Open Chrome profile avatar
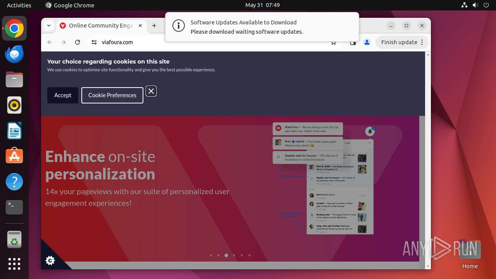Image resolution: width=496 pixels, height=279 pixels. point(367,42)
